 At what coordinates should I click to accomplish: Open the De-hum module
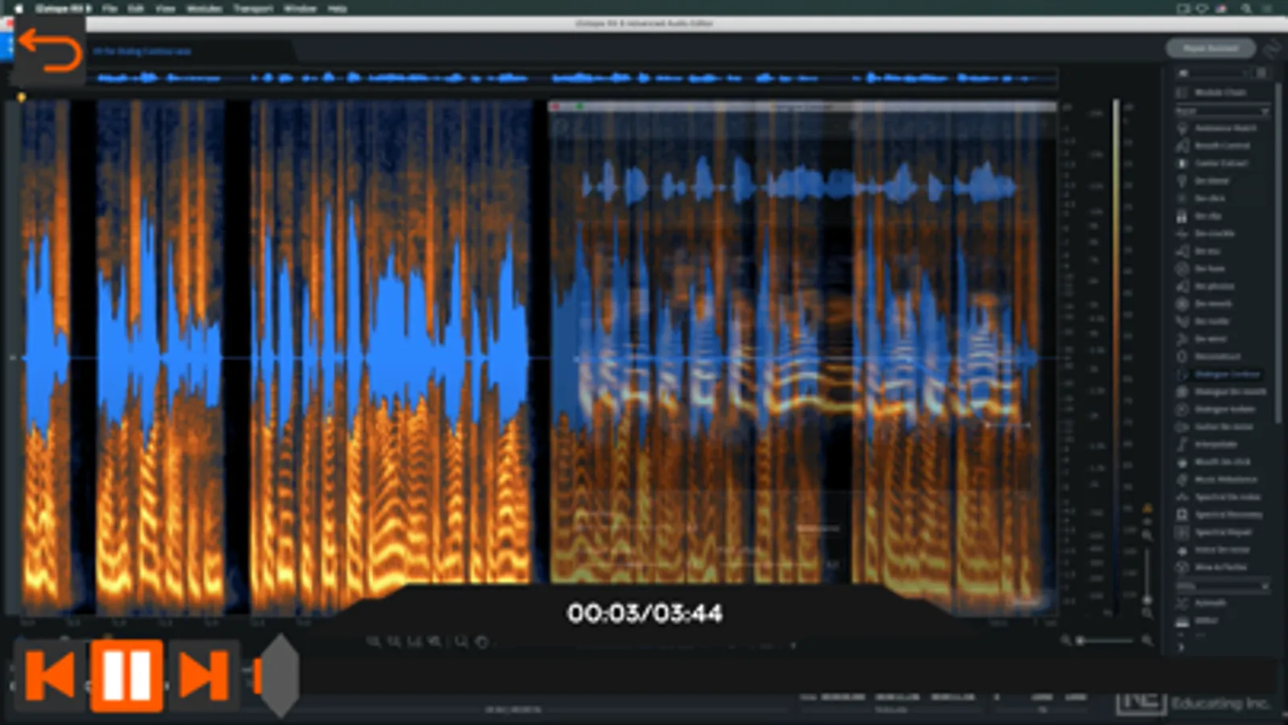click(x=1202, y=268)
